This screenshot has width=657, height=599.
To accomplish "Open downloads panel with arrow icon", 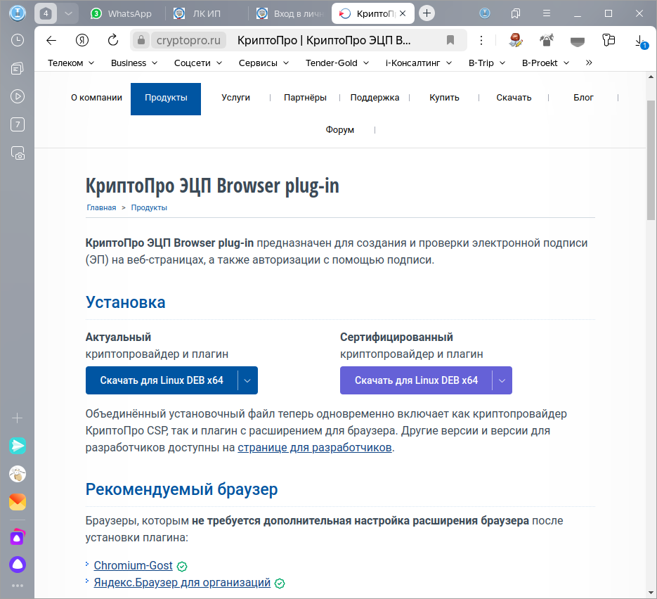I will click(640, 41).
